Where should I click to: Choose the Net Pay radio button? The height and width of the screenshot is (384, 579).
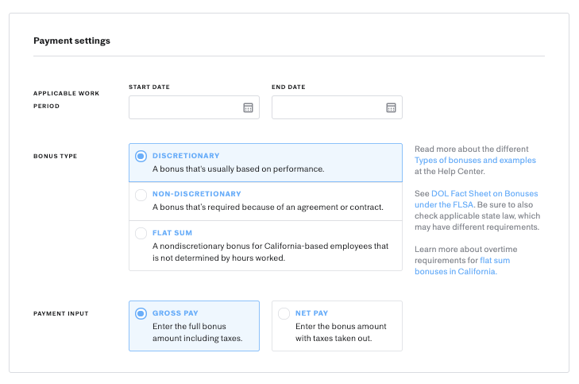284,313
